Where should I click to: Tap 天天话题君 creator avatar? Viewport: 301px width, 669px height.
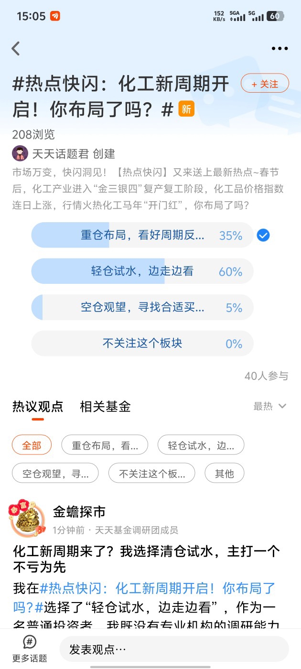pyautogui.click(x=20, y=153)
